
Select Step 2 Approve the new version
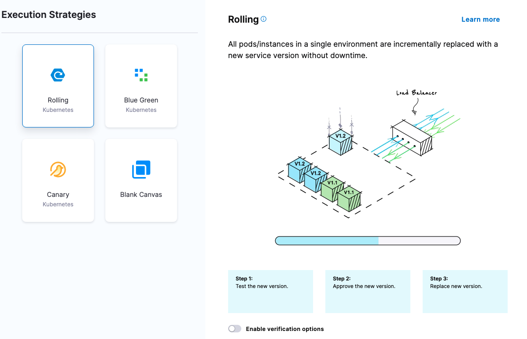[x=367, y=291]
